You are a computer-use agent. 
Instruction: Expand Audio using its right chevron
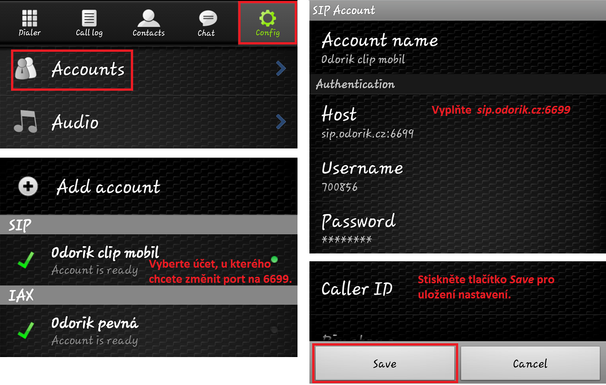pos(281,122)
